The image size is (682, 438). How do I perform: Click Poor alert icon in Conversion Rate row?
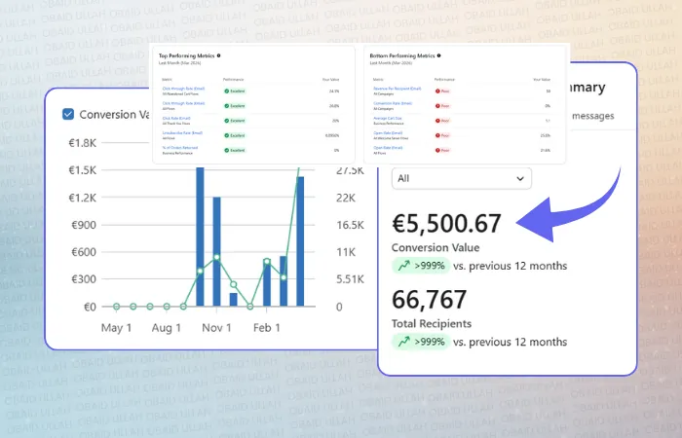coord(437,106)
